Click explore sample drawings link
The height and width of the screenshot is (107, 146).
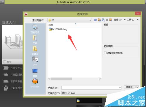pos(17,88)
